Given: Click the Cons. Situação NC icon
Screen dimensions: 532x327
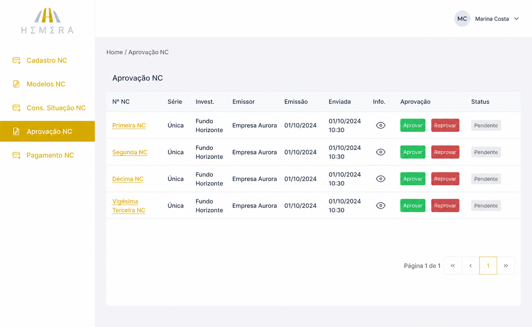Looking at the screenshot, I should click(x=16, y=108).
